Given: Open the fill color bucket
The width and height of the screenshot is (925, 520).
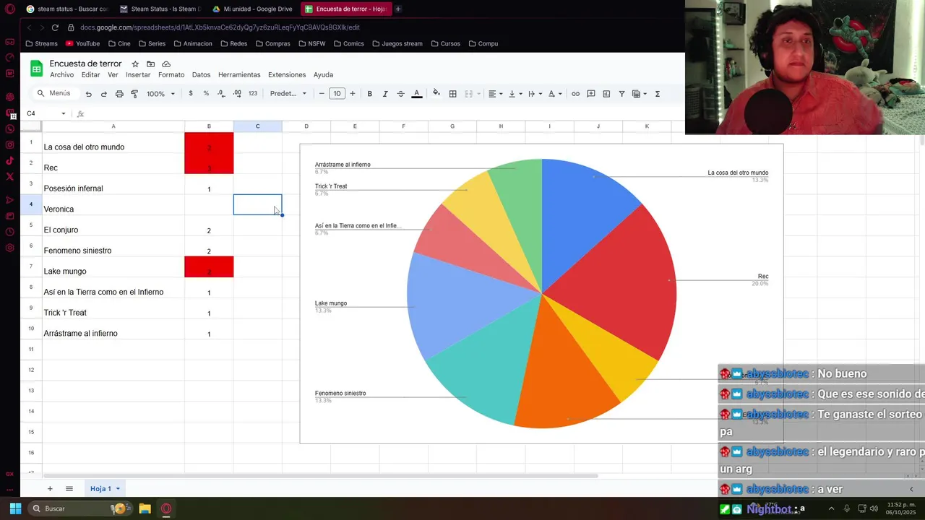Looking at the screenshot, I should coord(436,94).
